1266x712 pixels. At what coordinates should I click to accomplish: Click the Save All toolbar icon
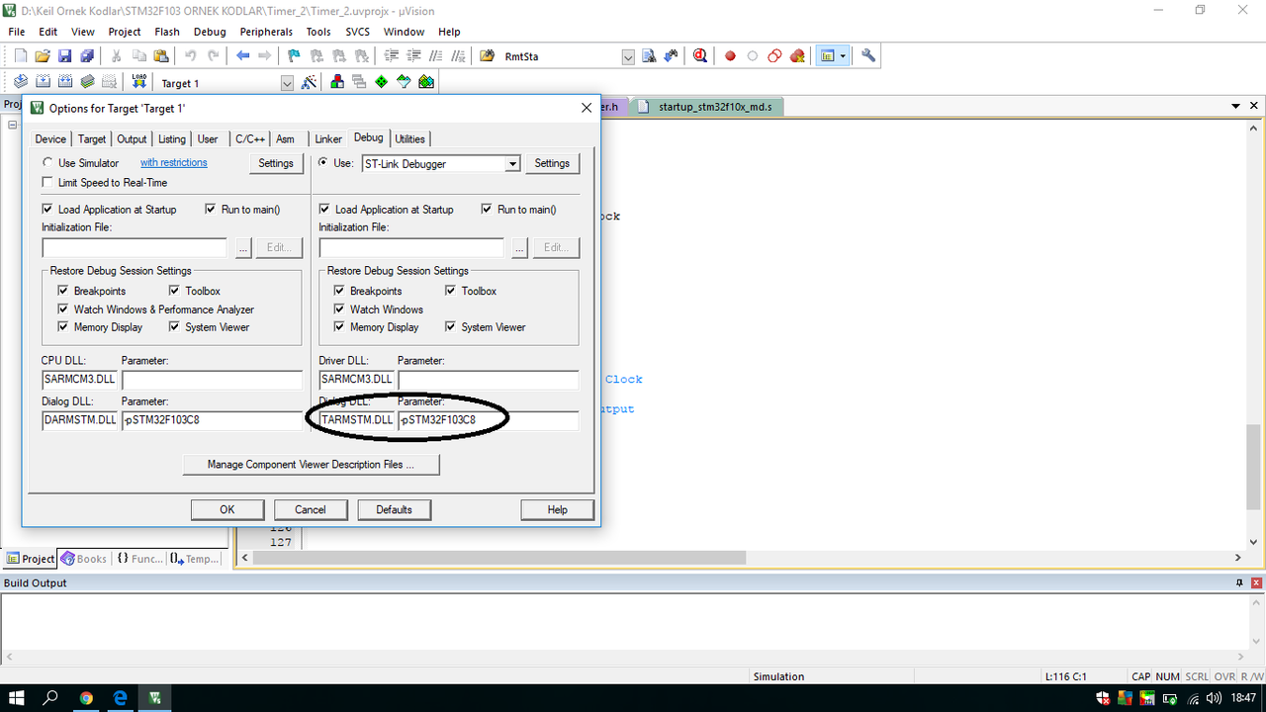tap(86, 56)
